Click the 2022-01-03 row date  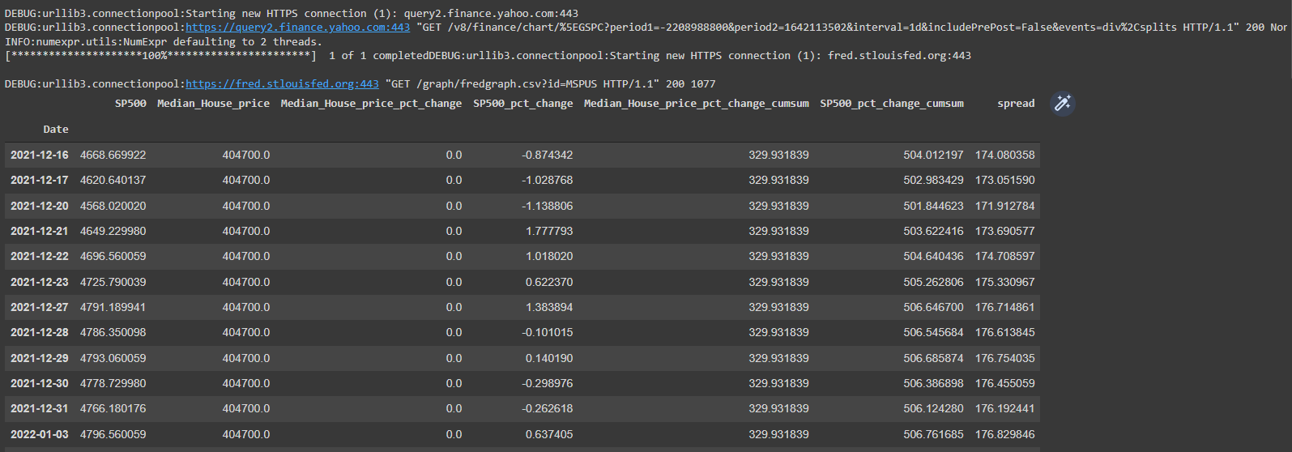pos(40,434)
